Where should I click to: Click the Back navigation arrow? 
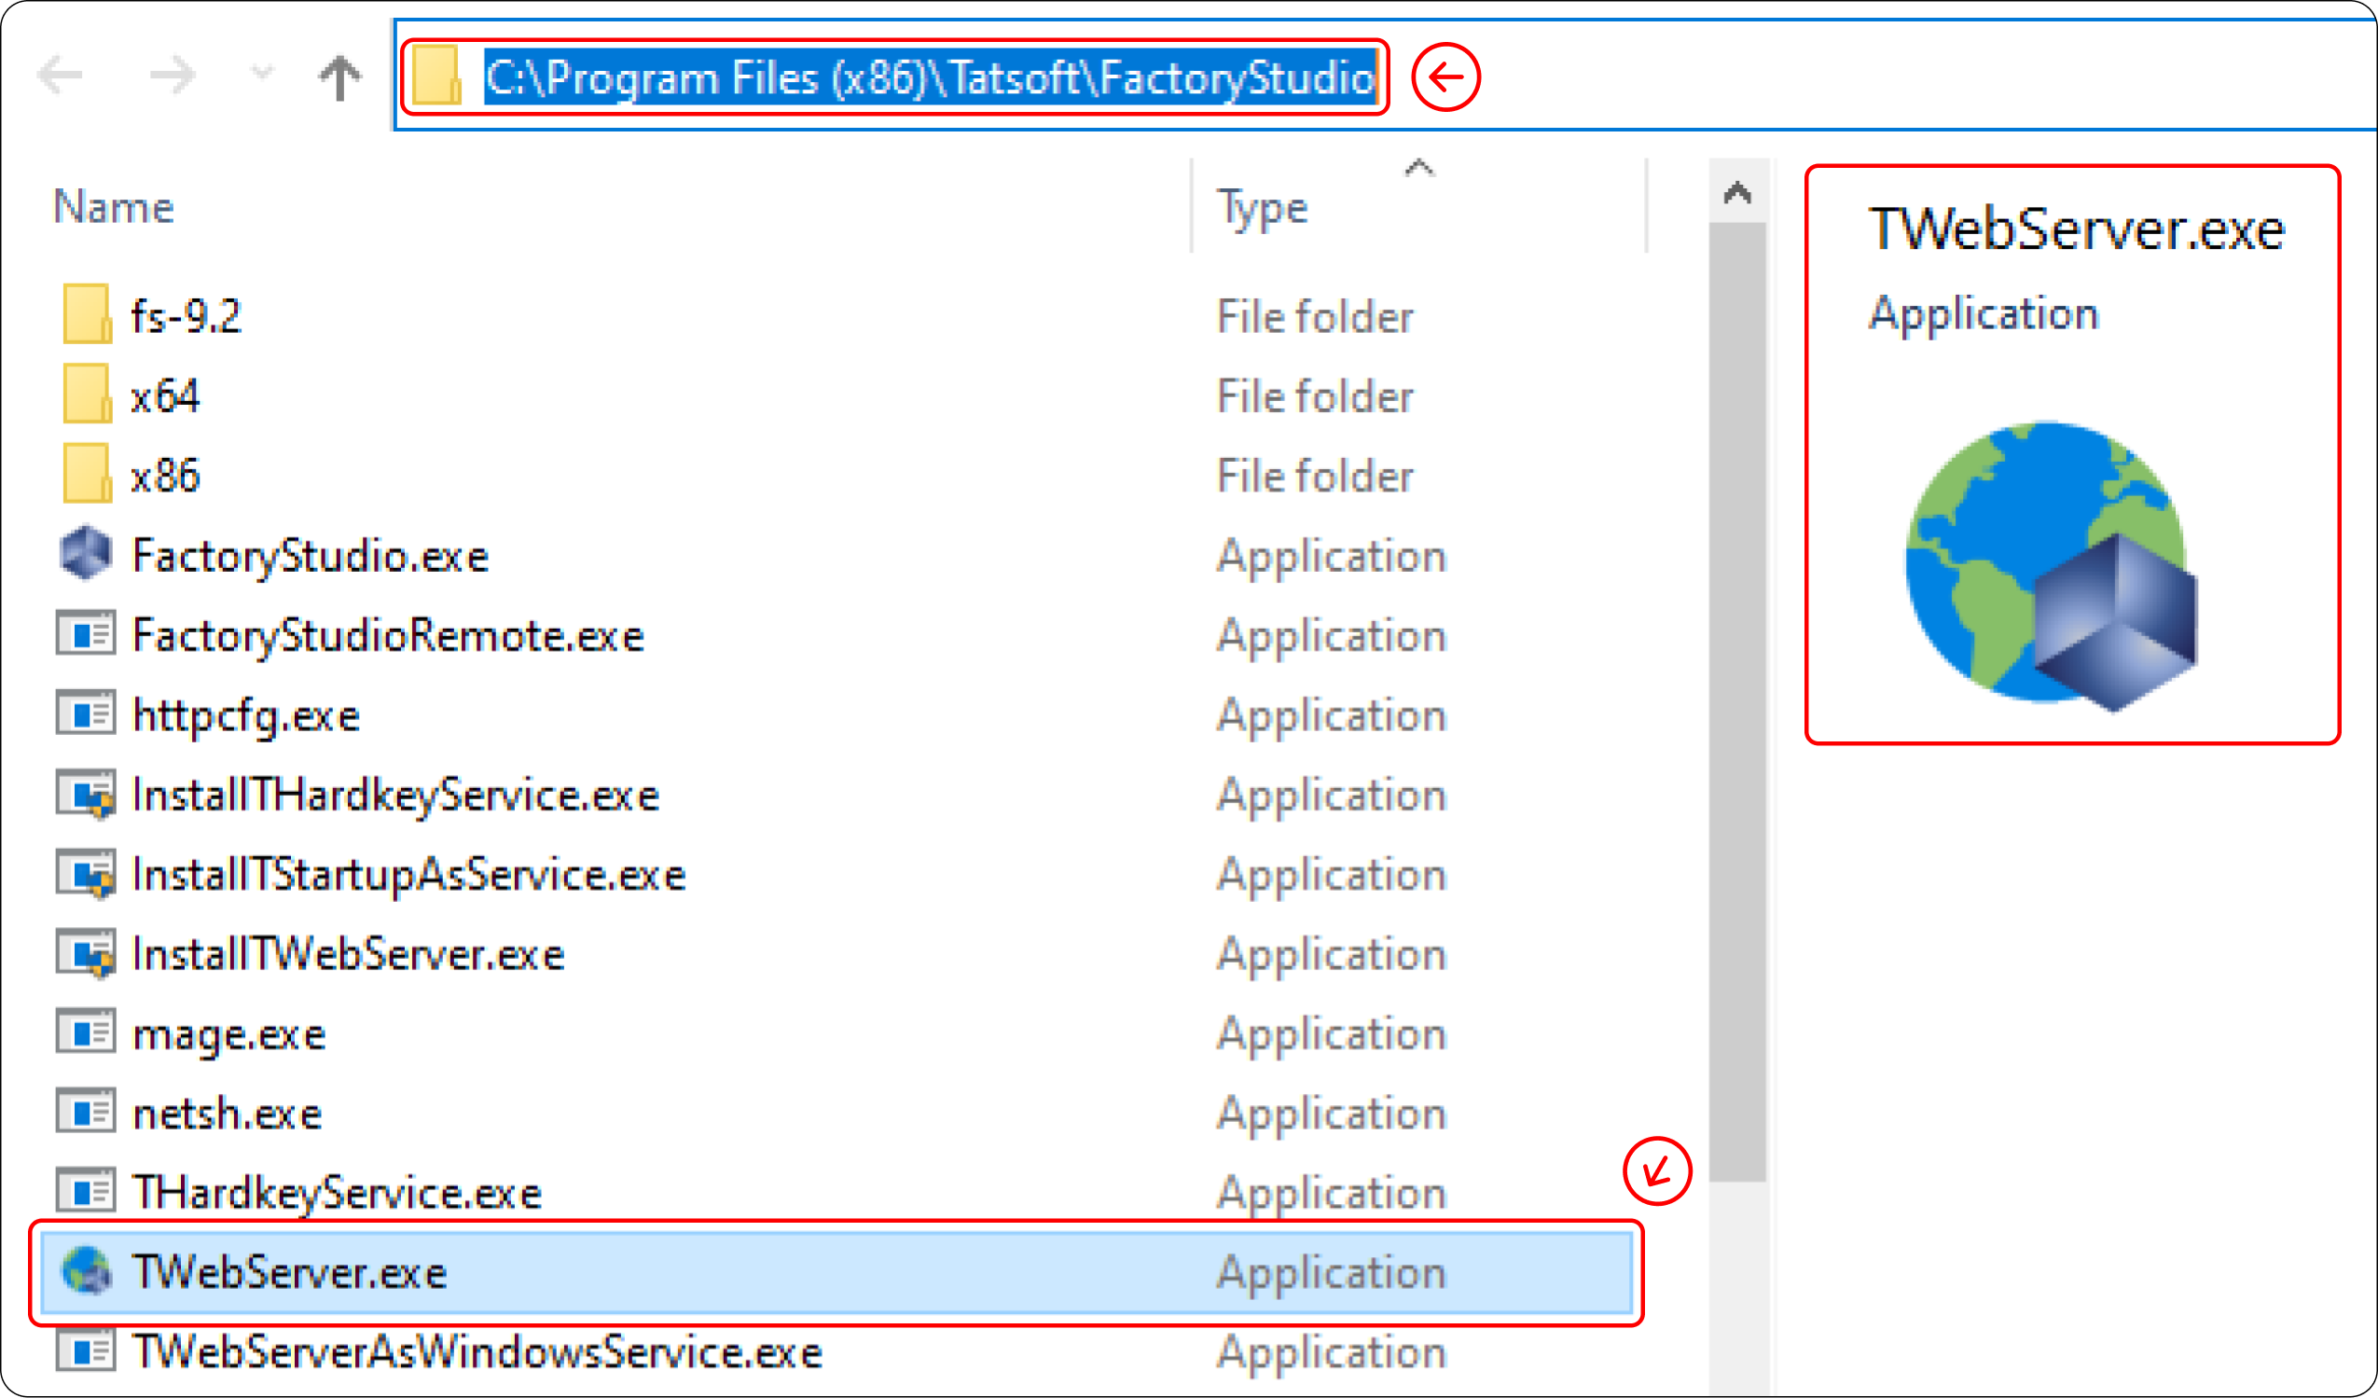[x=61, y=76]
